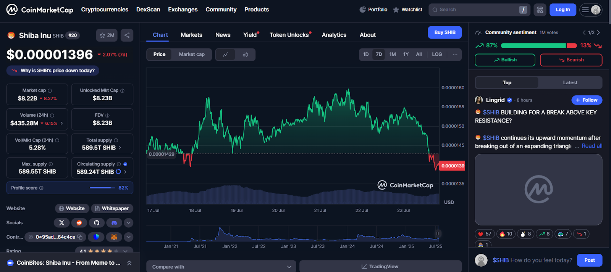Set chart range to All
This screenshot has width=611, height=272.
(419, 55)
